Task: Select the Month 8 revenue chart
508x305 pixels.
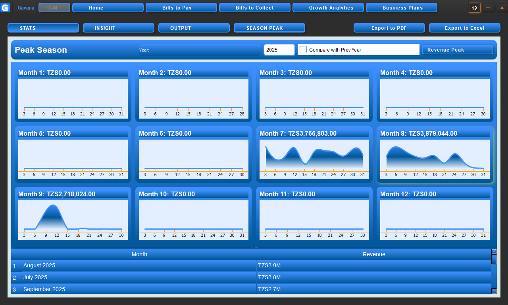Action: coord(435,159)
